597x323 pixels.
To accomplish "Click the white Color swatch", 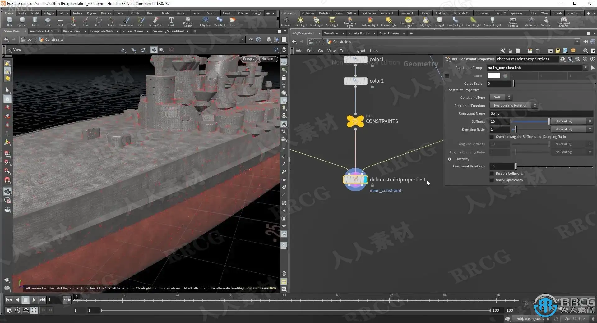I will click(493, 76).
